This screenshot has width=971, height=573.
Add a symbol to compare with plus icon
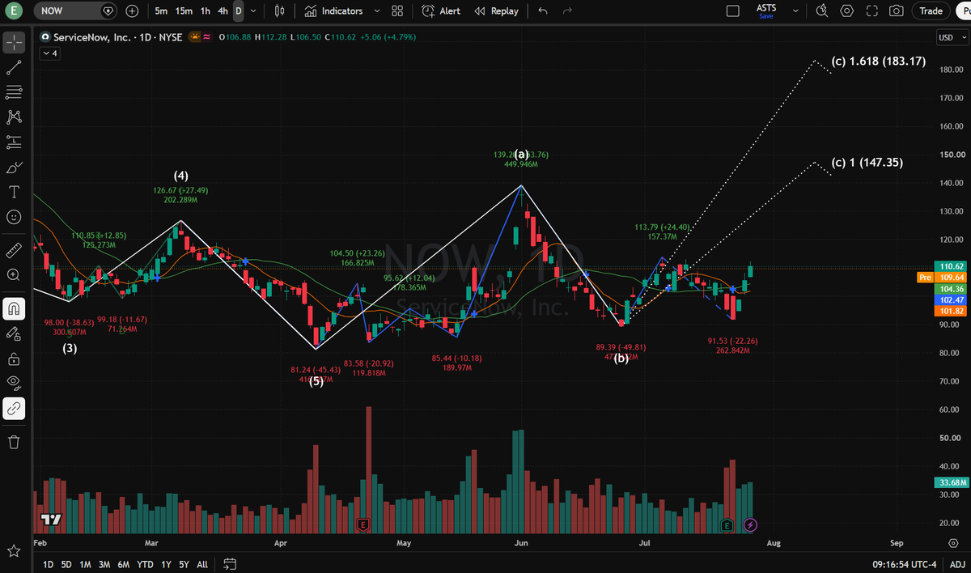[133, 11]
